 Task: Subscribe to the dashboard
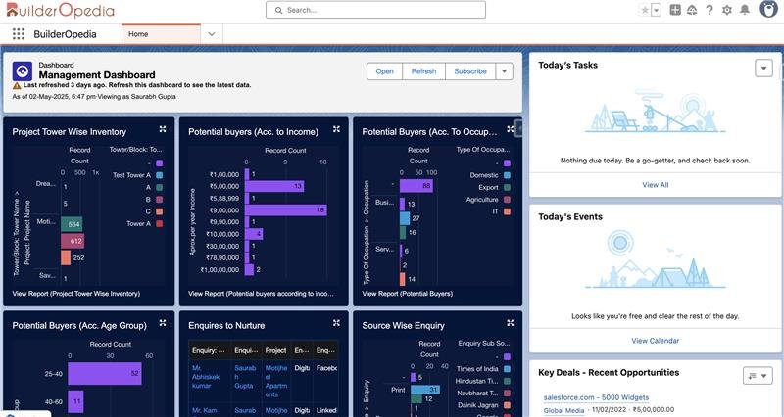coord(470,71)
